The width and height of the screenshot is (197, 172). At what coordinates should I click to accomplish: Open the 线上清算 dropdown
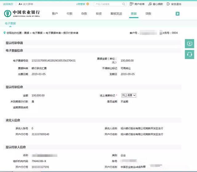click(x=129, y=95)
